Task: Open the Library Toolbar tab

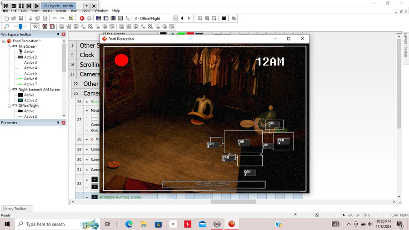Action: point(17,209)
